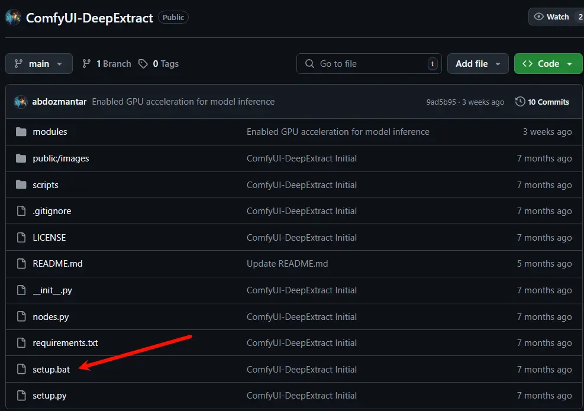This screenshot has width=584, height=411.
Task: Click the public/images folder icon
Action: [x=21, y=158]
